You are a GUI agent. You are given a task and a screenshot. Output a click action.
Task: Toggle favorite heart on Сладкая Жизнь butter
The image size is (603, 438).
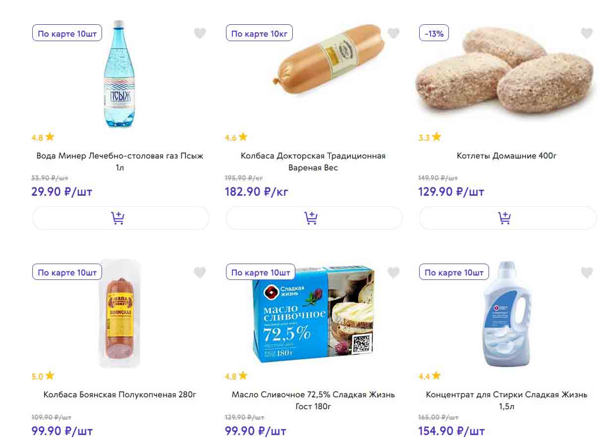tap(393, 273)
